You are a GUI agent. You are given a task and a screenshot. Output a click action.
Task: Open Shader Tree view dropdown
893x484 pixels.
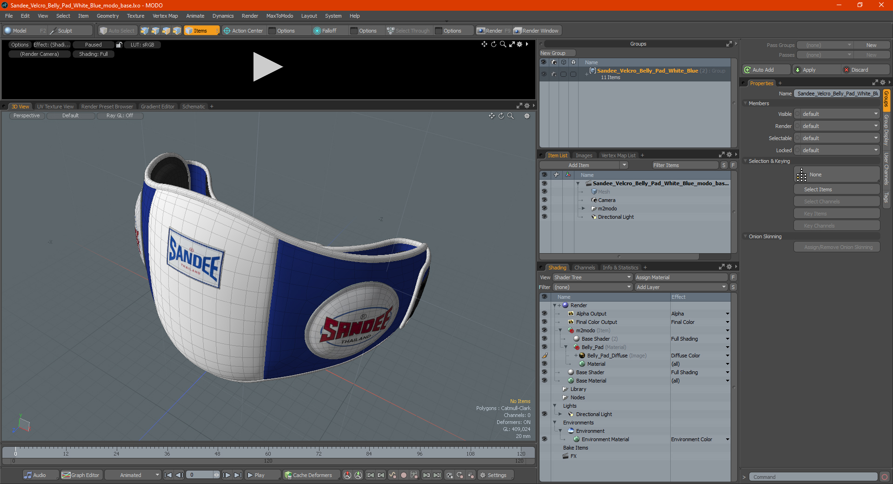click(x=593, y=277)
